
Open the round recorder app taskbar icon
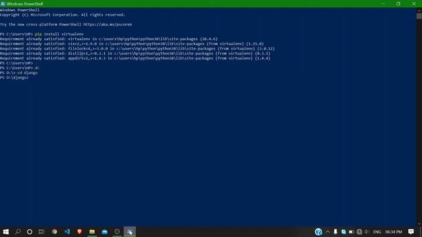tap(117, 232)
